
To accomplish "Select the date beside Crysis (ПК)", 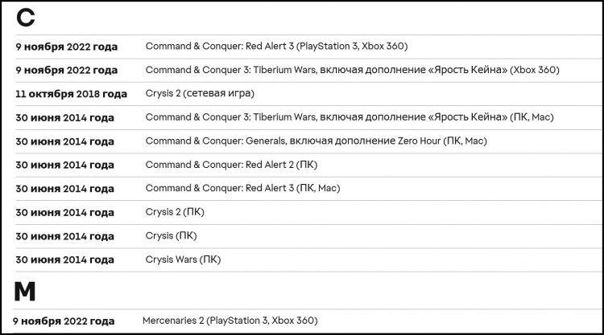I will (64, 236).
